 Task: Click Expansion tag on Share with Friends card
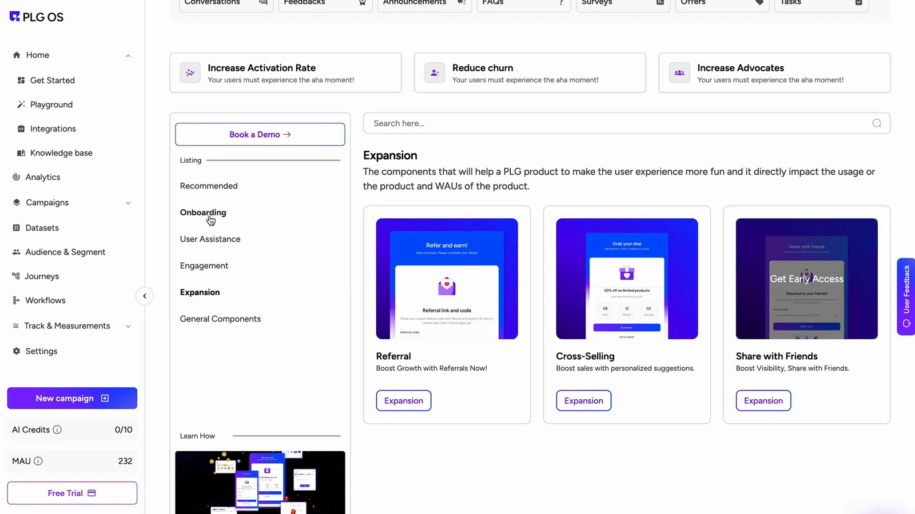tap(763, 401)
